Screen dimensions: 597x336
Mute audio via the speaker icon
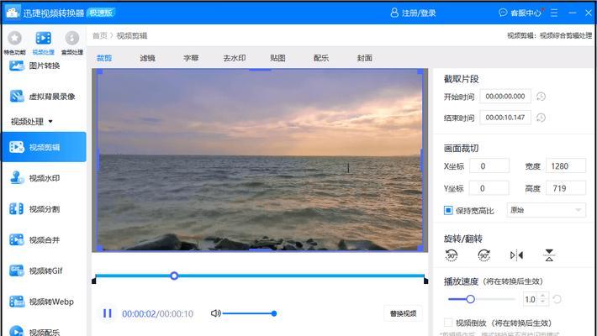(215, 313)
